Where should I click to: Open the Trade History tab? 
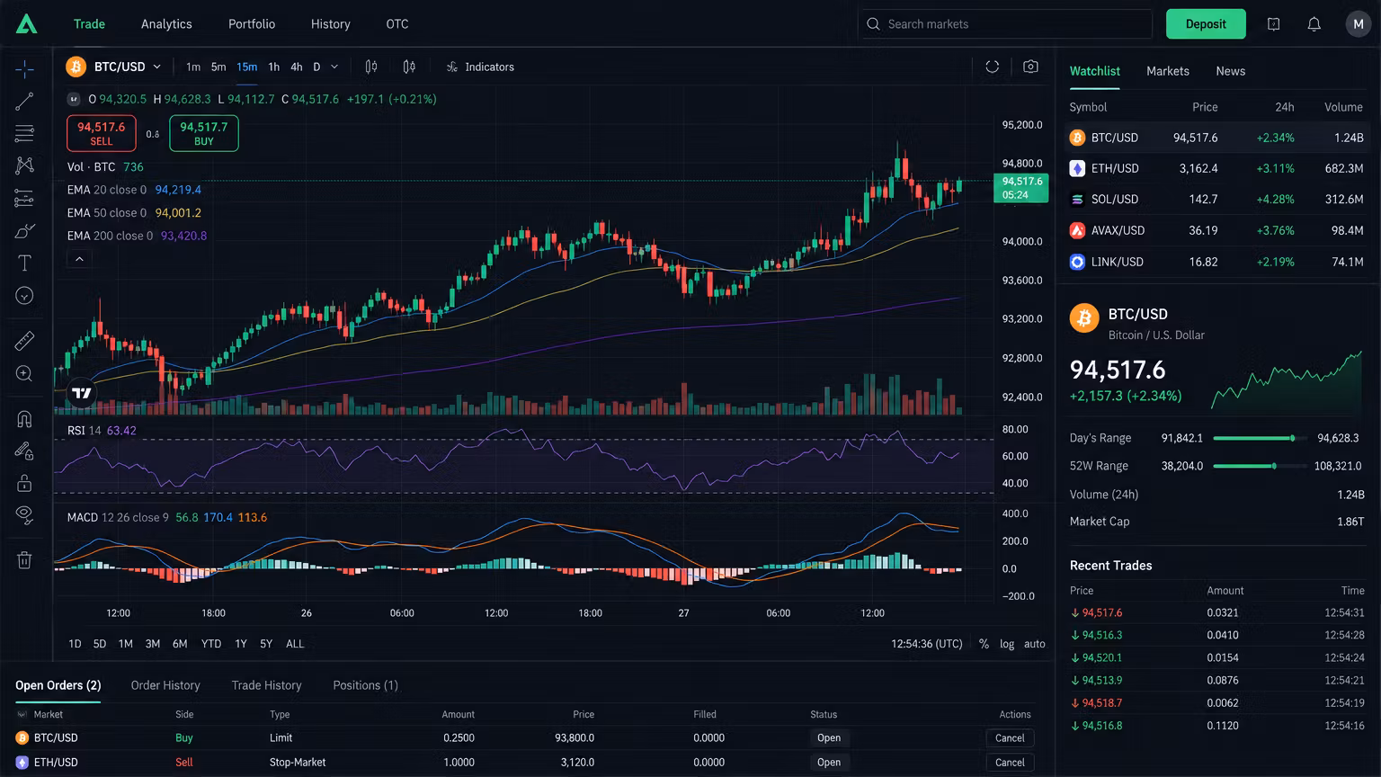click(266, 685)
